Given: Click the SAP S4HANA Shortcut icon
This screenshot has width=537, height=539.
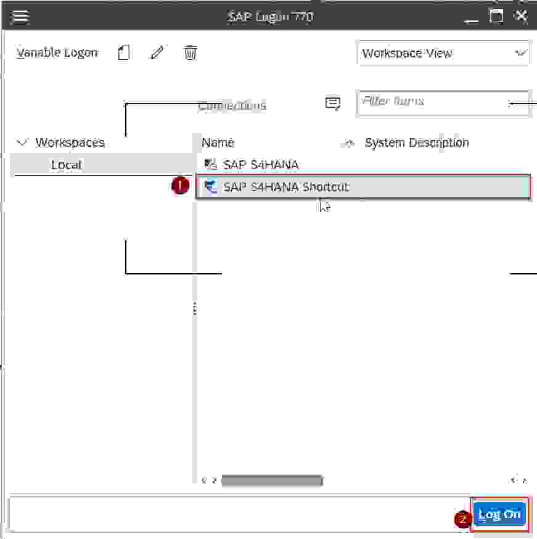Looking at the screenshot, I should coord(211,187).
